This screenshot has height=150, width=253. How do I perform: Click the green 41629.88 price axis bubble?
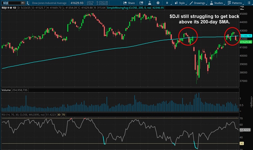coord(246,42)
